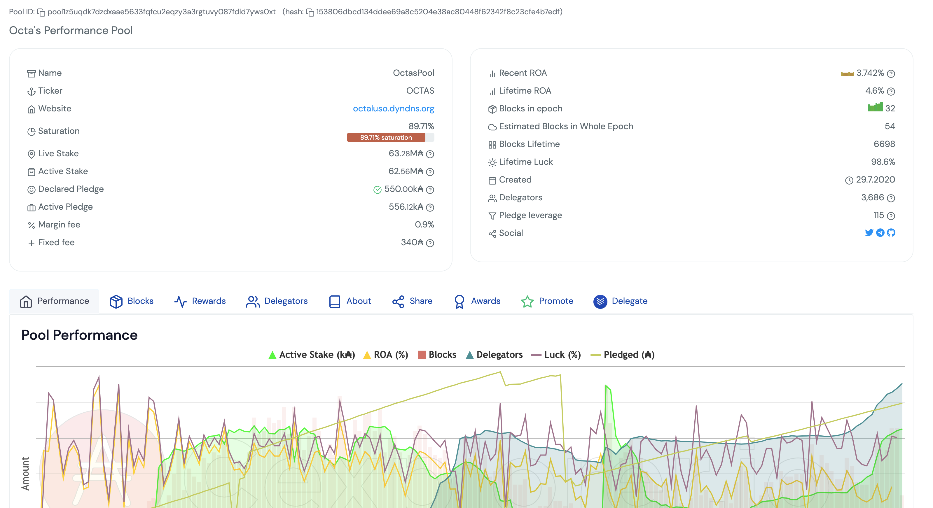The width and height of the screenshot is (933, 508).
Task: Open the Awards tab
Action: click(477, 301)
